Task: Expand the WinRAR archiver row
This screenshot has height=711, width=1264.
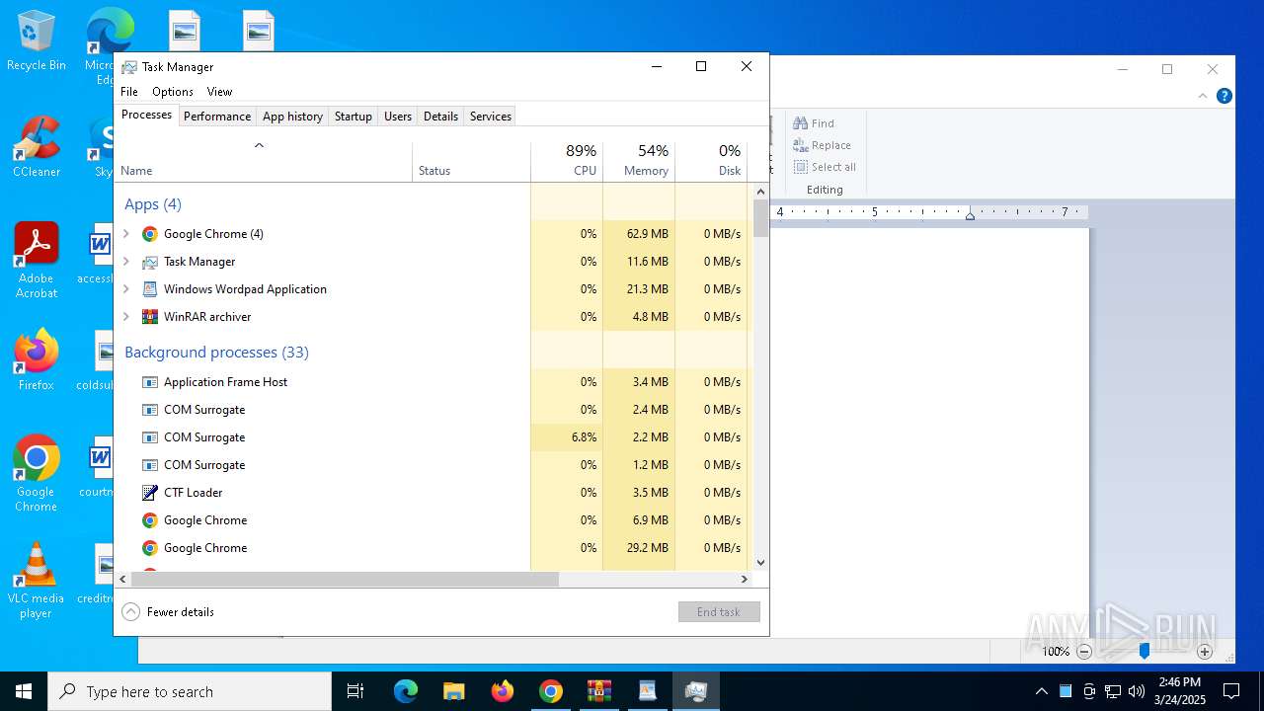Action: [x=125, y=317]
